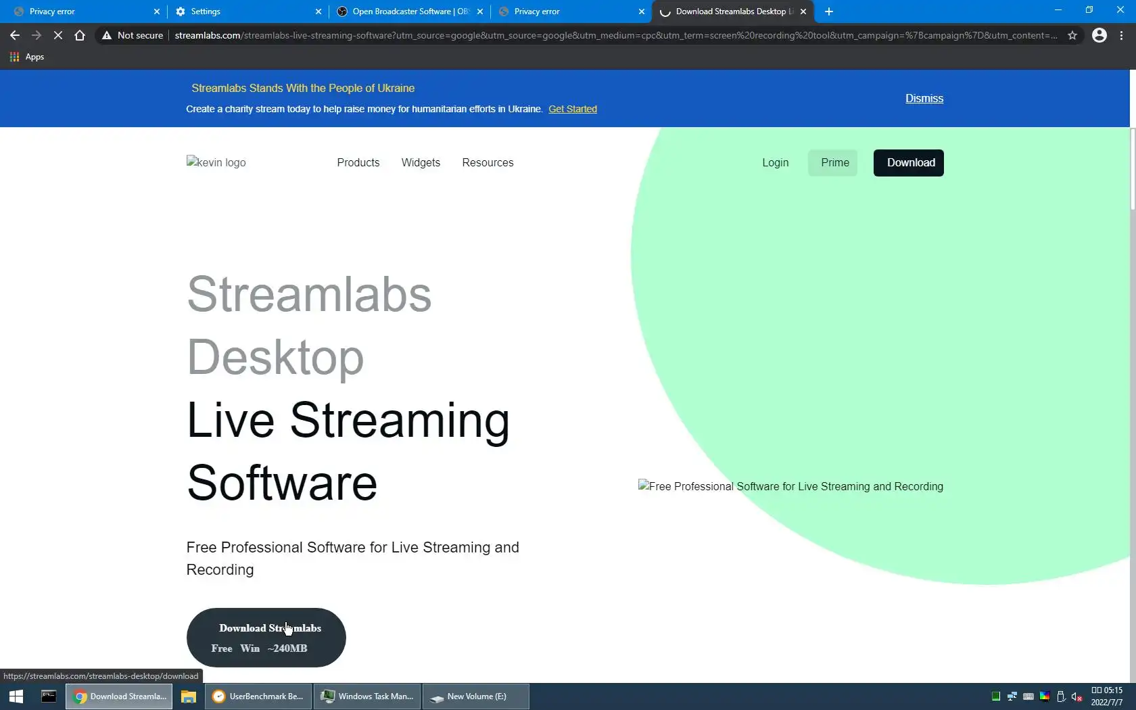Image resolution: width=1136 pixels, height=710 pixels.
Task: Switch to UserBenchmark taskbar window
Action: coord(259,696)
